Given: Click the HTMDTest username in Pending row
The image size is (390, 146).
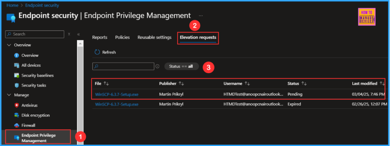Looking at the screenshot, I should [x=253, y=94].
